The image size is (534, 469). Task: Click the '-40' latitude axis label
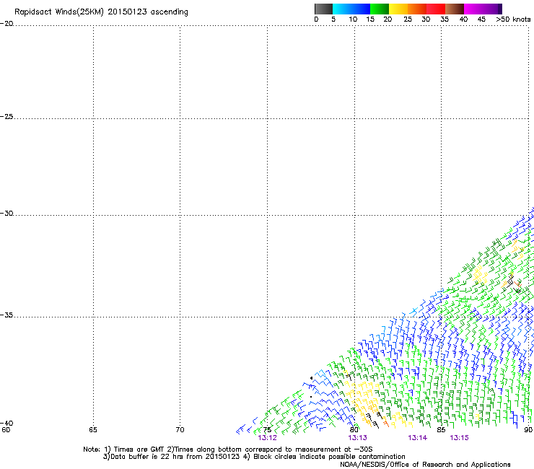[x=6, y=423]
